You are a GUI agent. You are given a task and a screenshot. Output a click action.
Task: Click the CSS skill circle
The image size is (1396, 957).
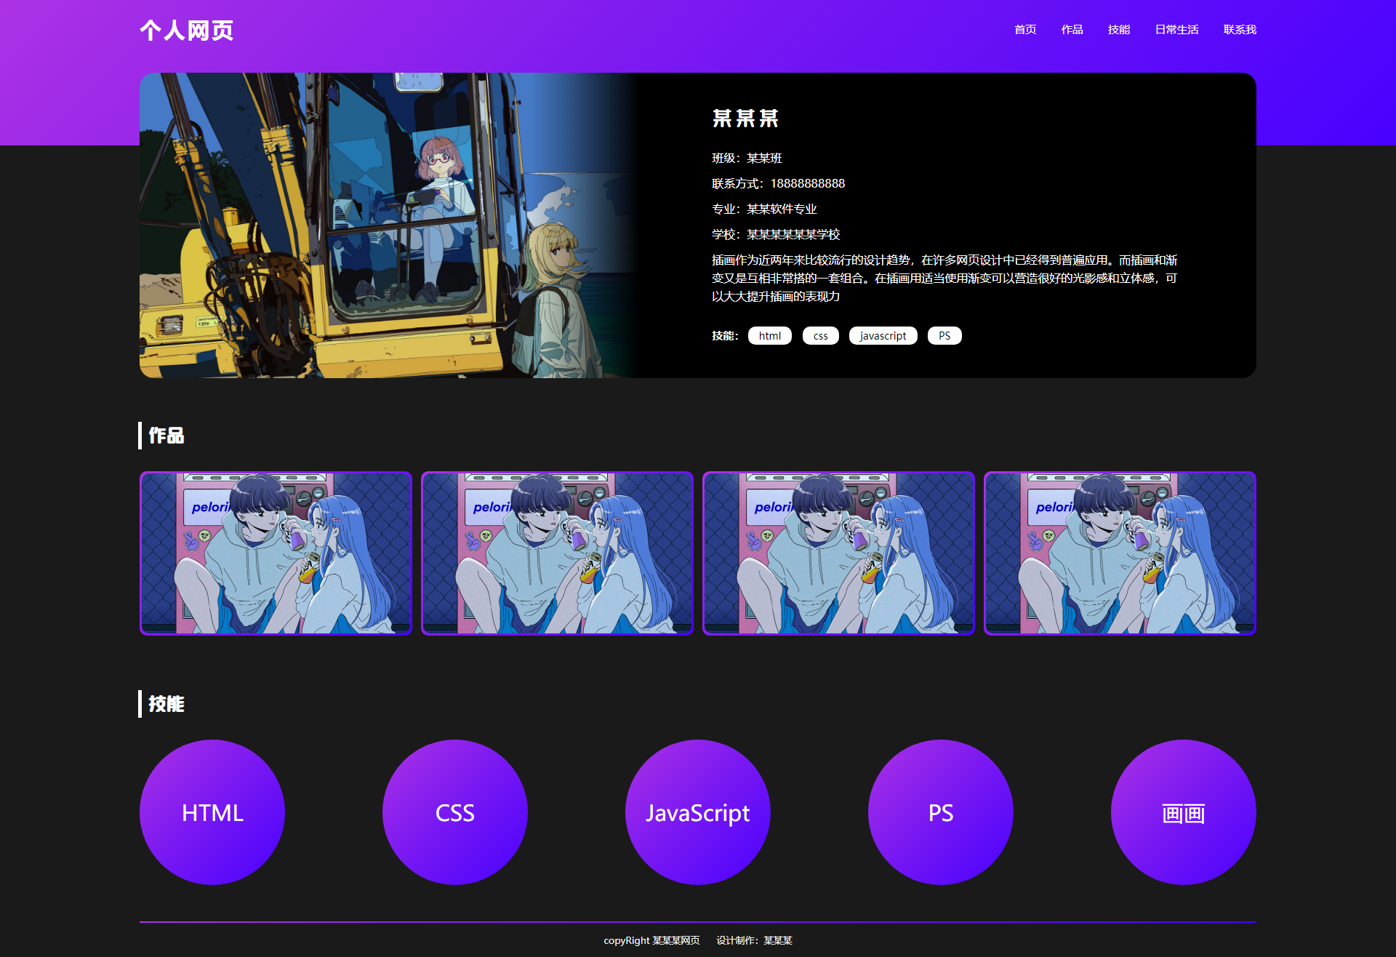click(x=455, y=812)
